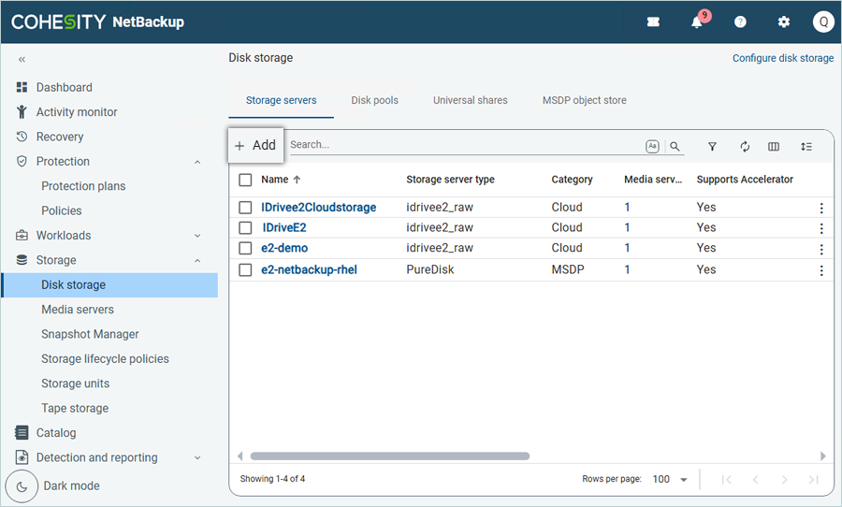Viewport: 842px width, 507px height.
Task: Refresh the storage servers list
Action: [745, 147]
